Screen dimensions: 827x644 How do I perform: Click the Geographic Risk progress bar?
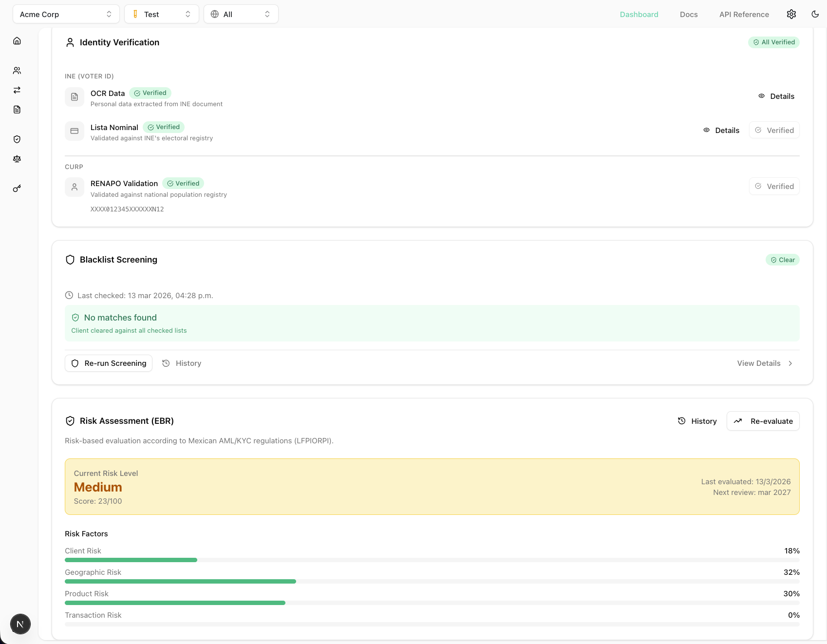click(x=432, y=582)
